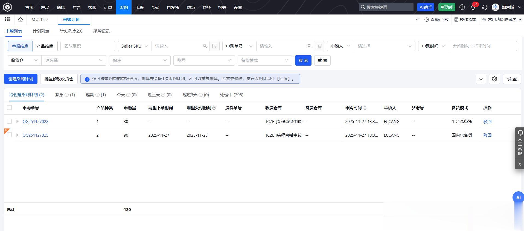Check the row QG251127028 checkbox

(x=9, y=121)
